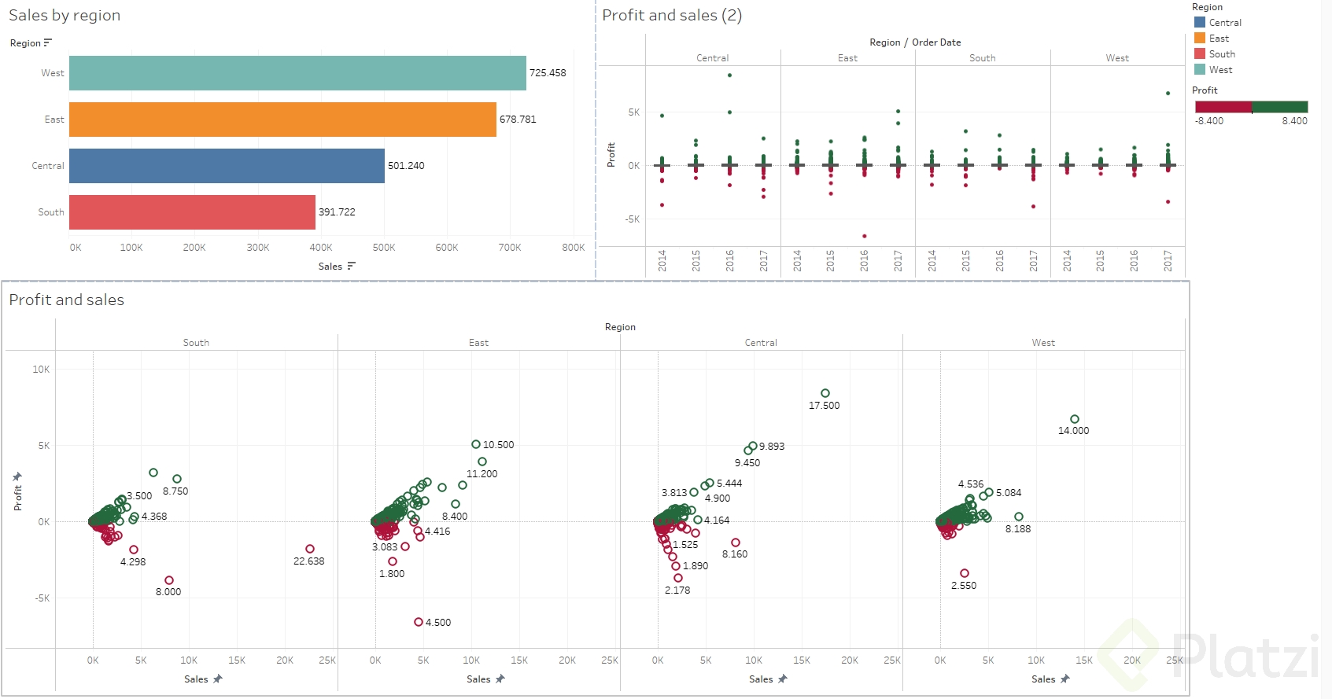Click the 'Profit and sales (2)' sheet title

pyautogui.click(x=672, y=15)
